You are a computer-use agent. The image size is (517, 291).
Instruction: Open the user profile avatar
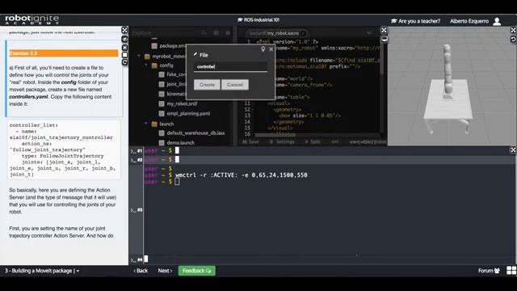pos(497,22)
